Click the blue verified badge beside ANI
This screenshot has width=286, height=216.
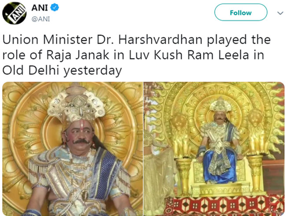pos(55,7)
